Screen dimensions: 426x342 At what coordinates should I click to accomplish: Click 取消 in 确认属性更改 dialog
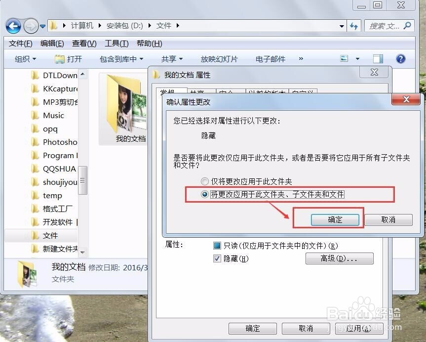(388, 220)
